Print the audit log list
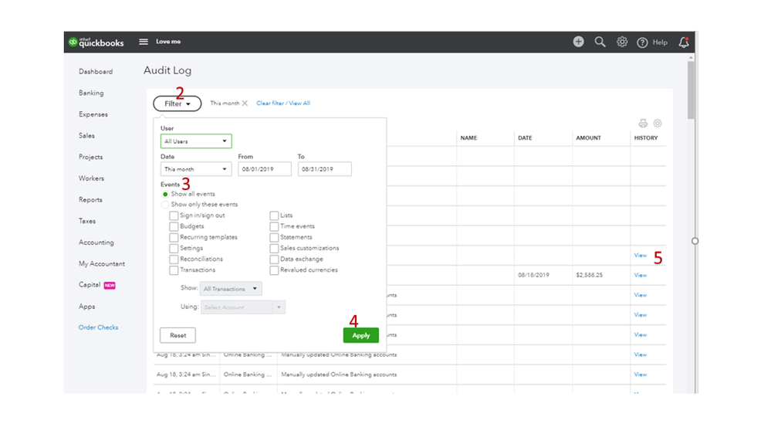Viewport: 771px width, 434px height. [x=643, y=123]
